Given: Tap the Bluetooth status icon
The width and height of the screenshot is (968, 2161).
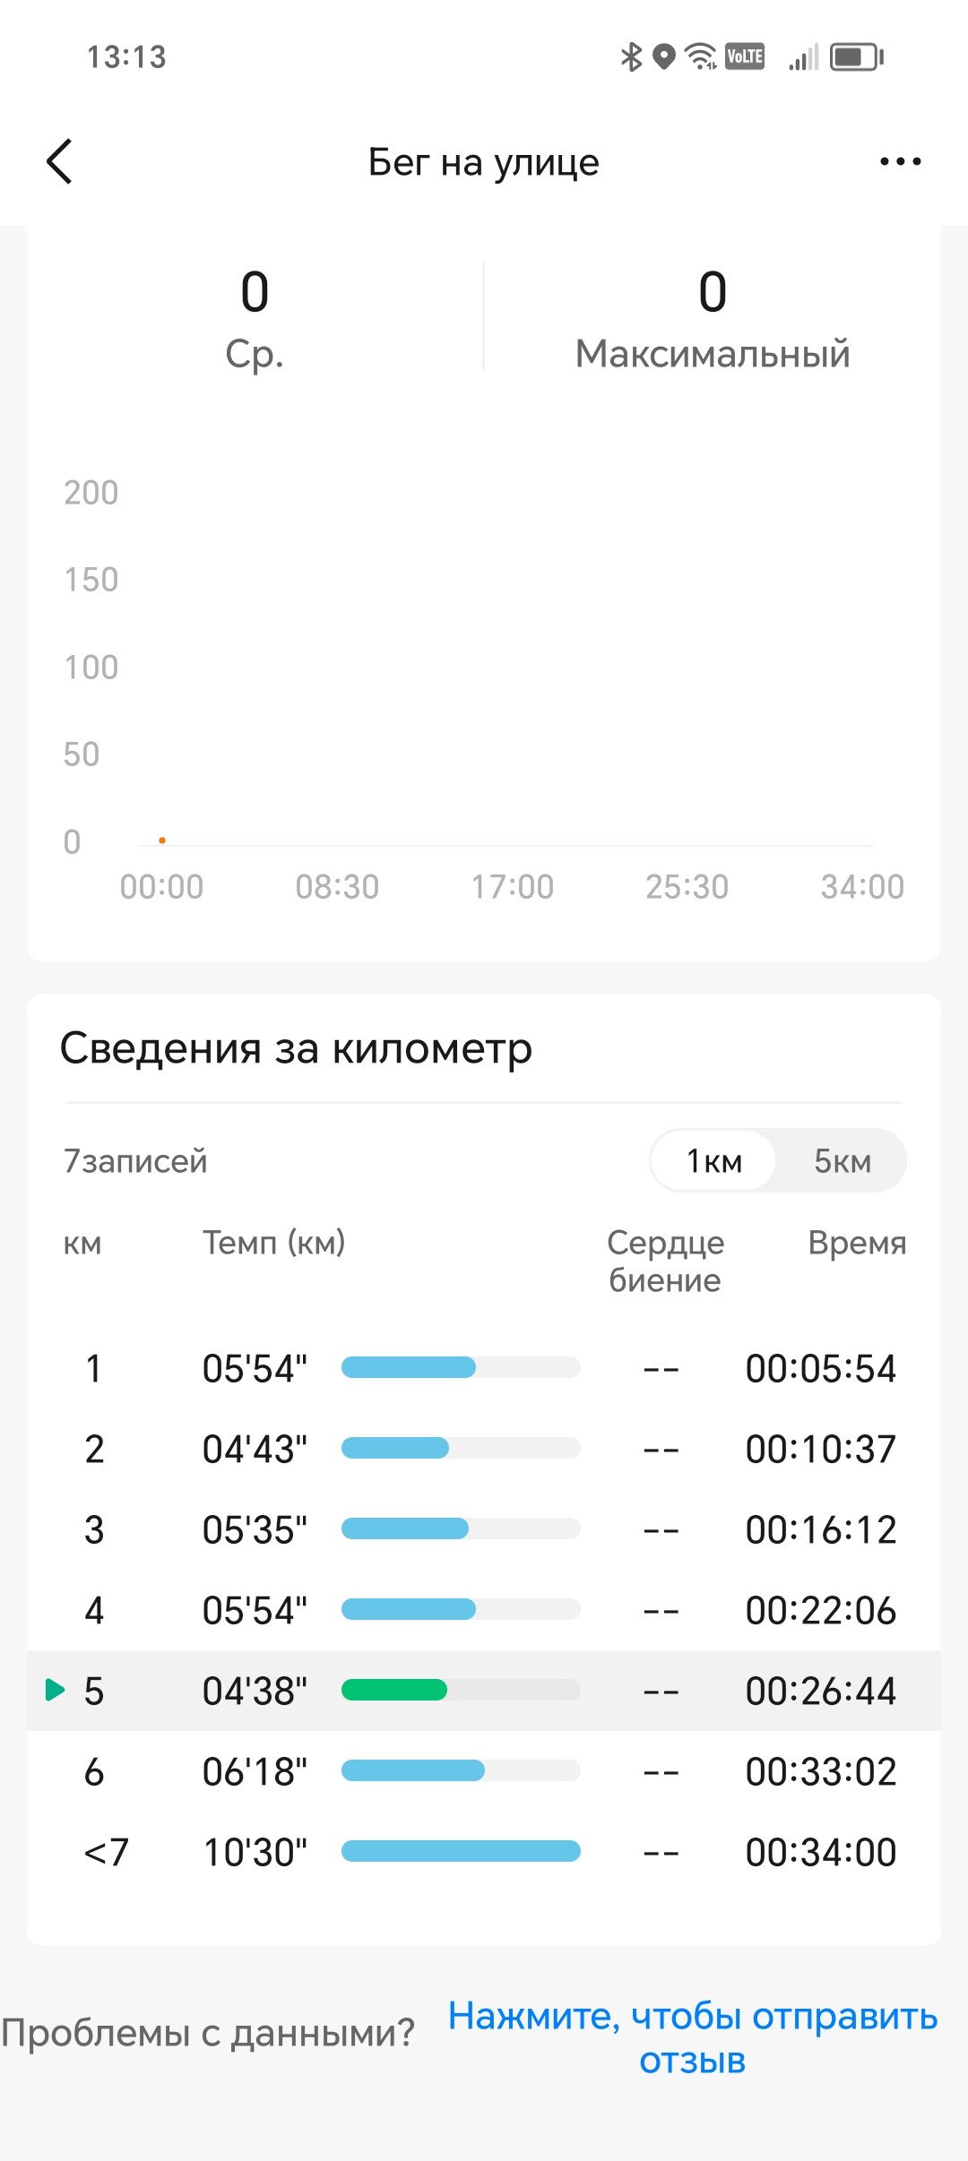Looking at the screenshot, I should [x=632, y=57].
